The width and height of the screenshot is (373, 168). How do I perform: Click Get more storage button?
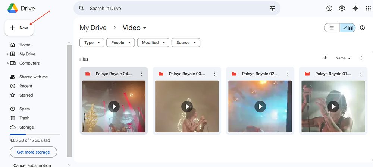coord(33,152)
